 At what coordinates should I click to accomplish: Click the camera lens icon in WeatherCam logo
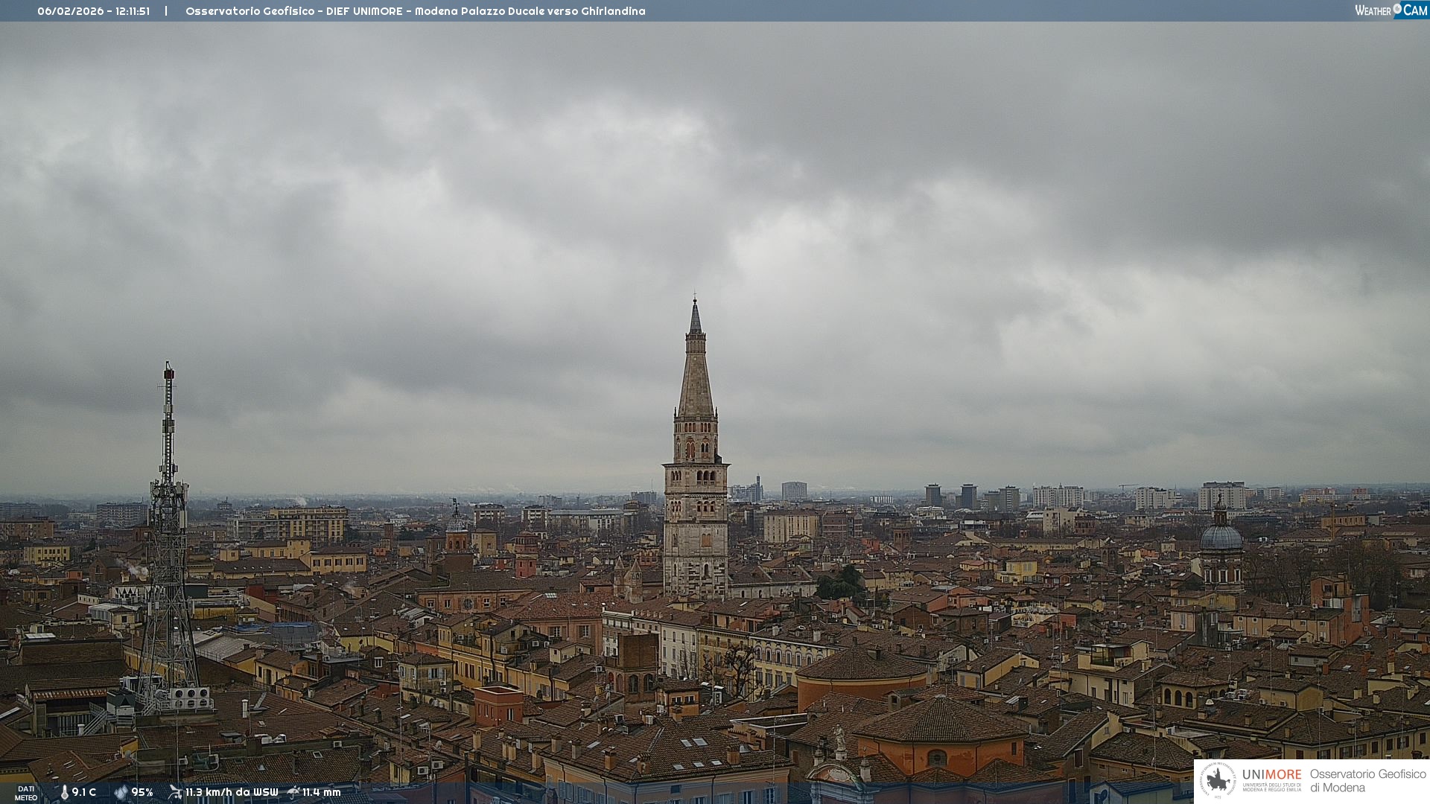tap(1397, 9)
